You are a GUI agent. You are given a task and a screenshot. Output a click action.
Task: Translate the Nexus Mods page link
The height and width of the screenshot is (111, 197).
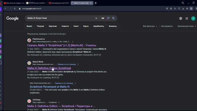tap(66, 64)
